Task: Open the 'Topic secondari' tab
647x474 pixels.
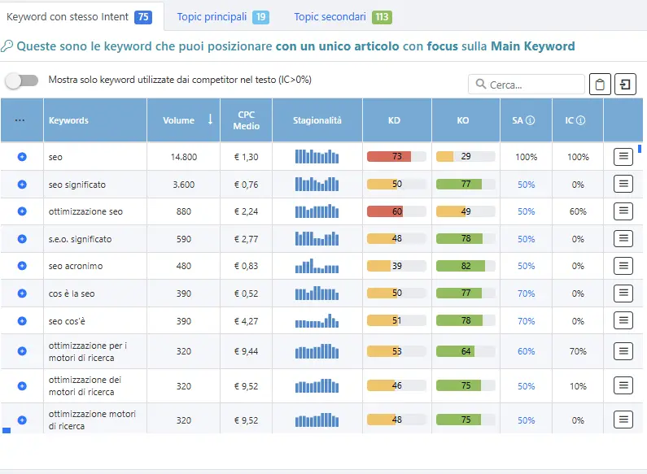Action: pos(343,17)
